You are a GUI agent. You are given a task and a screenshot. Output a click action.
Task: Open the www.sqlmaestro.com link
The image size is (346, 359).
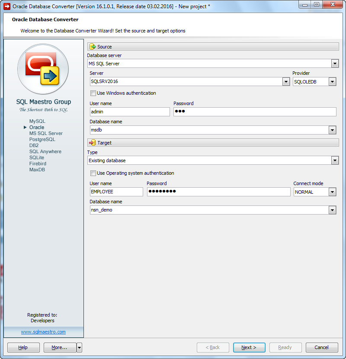coord(43,331)
